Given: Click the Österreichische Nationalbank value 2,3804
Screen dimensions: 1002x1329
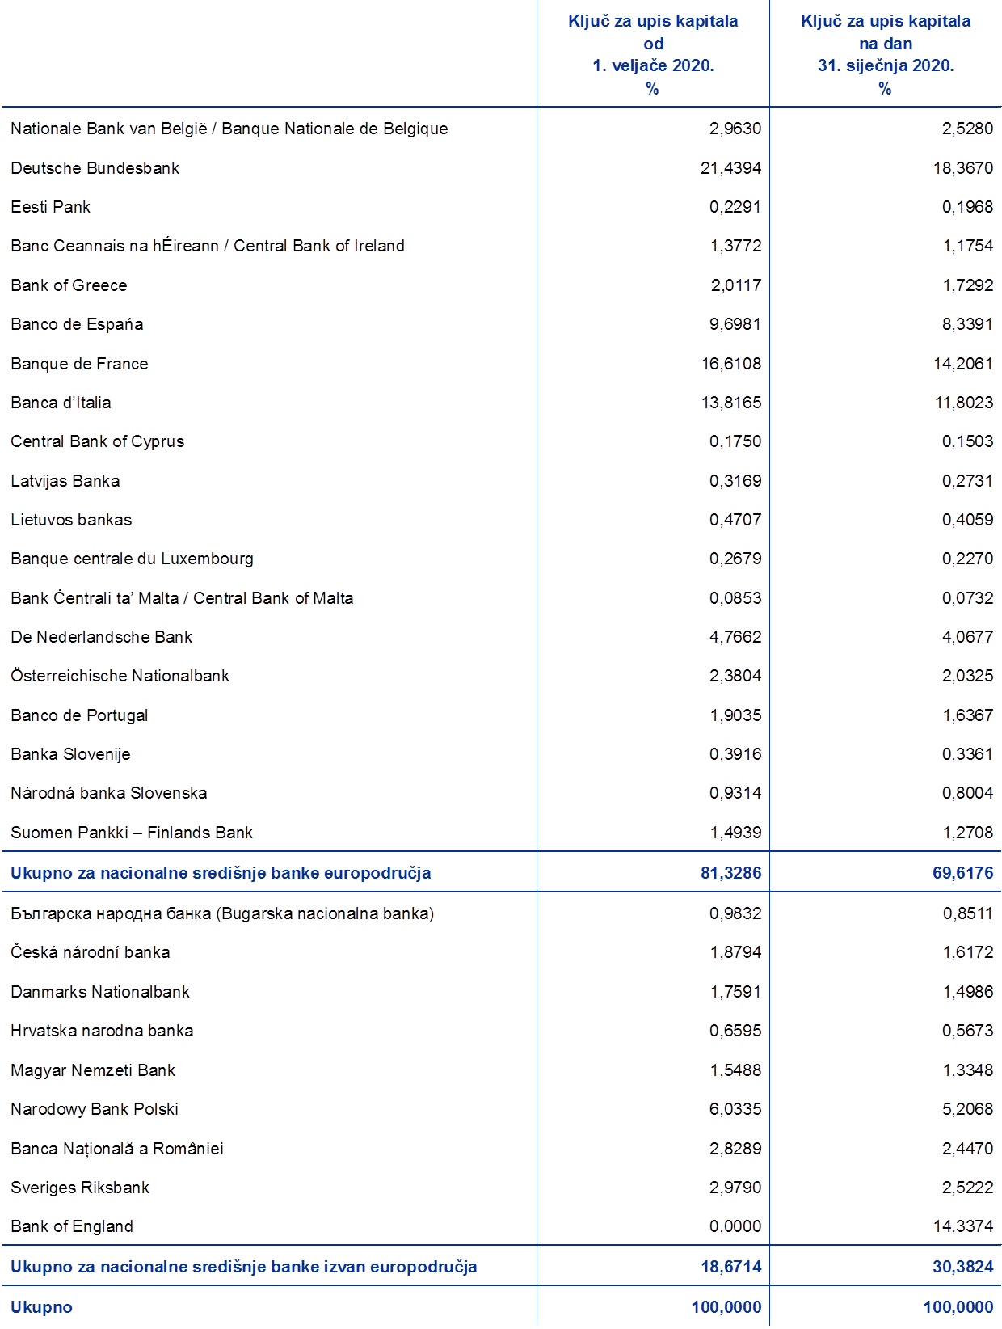Looking at the screenshot, I should click(x=735, y=676).
